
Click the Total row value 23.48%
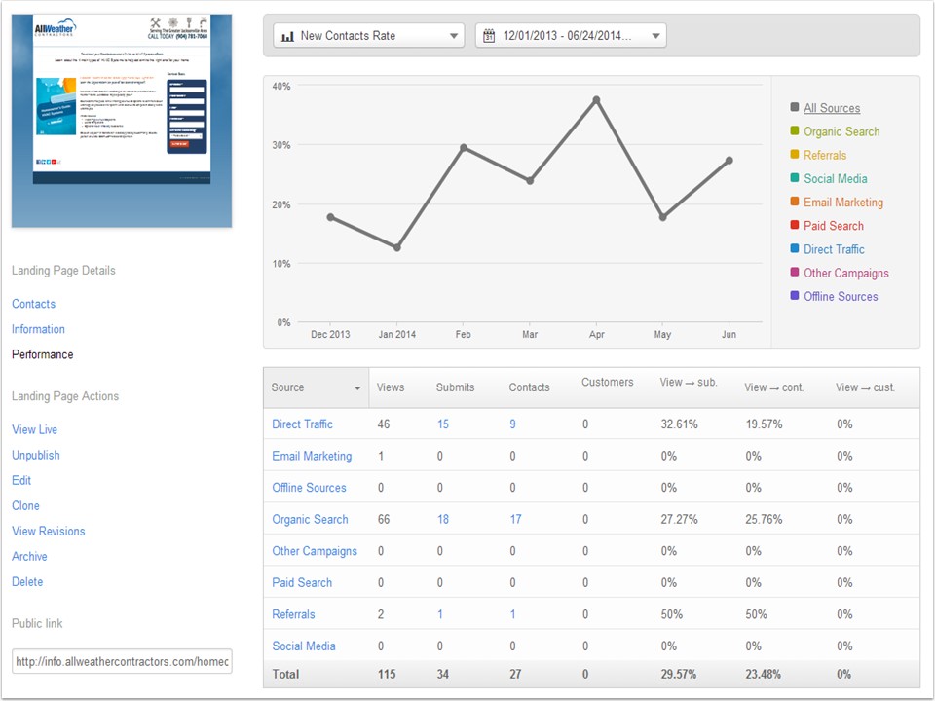click(763, 674)
